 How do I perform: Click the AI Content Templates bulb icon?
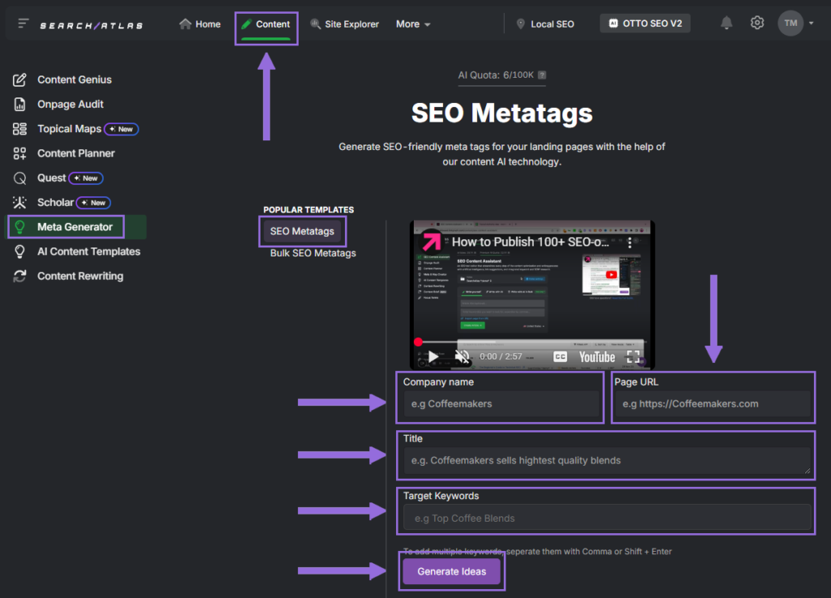coord(19,252)
